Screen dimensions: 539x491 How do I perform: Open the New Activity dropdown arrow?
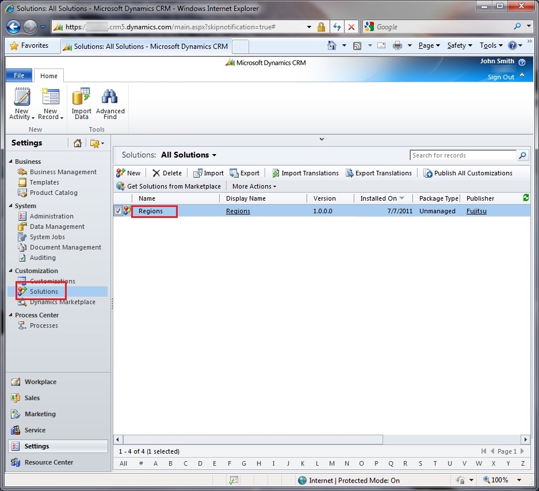tap(33, 117)
